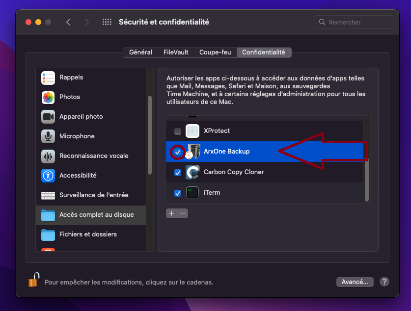Uncheck the ArxOne Backup checkbox
Viewport: 411px width, 311px height.
pos(177,152)
